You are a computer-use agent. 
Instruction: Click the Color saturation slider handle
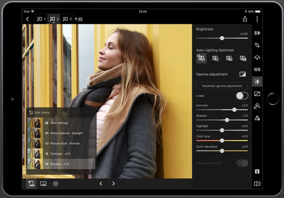coord(222,151)
